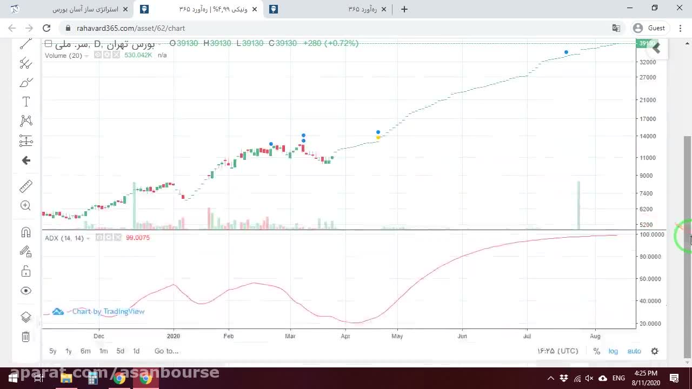Select the ruler measure tool
The image size is (692, 389).
coord(25,186)
